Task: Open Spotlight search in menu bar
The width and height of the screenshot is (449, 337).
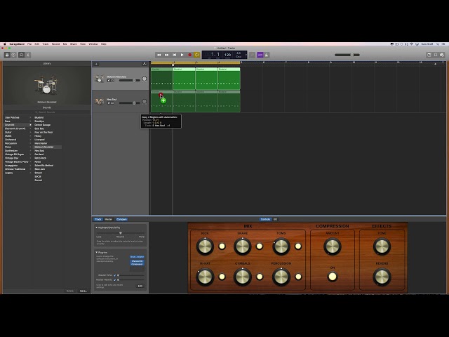Action: tap(438, 44)
